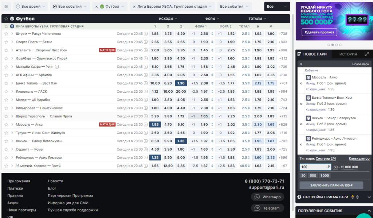
Task: Remove Хеккен – Байер Леверкузен from slip
Action: (x=301, y=124)
